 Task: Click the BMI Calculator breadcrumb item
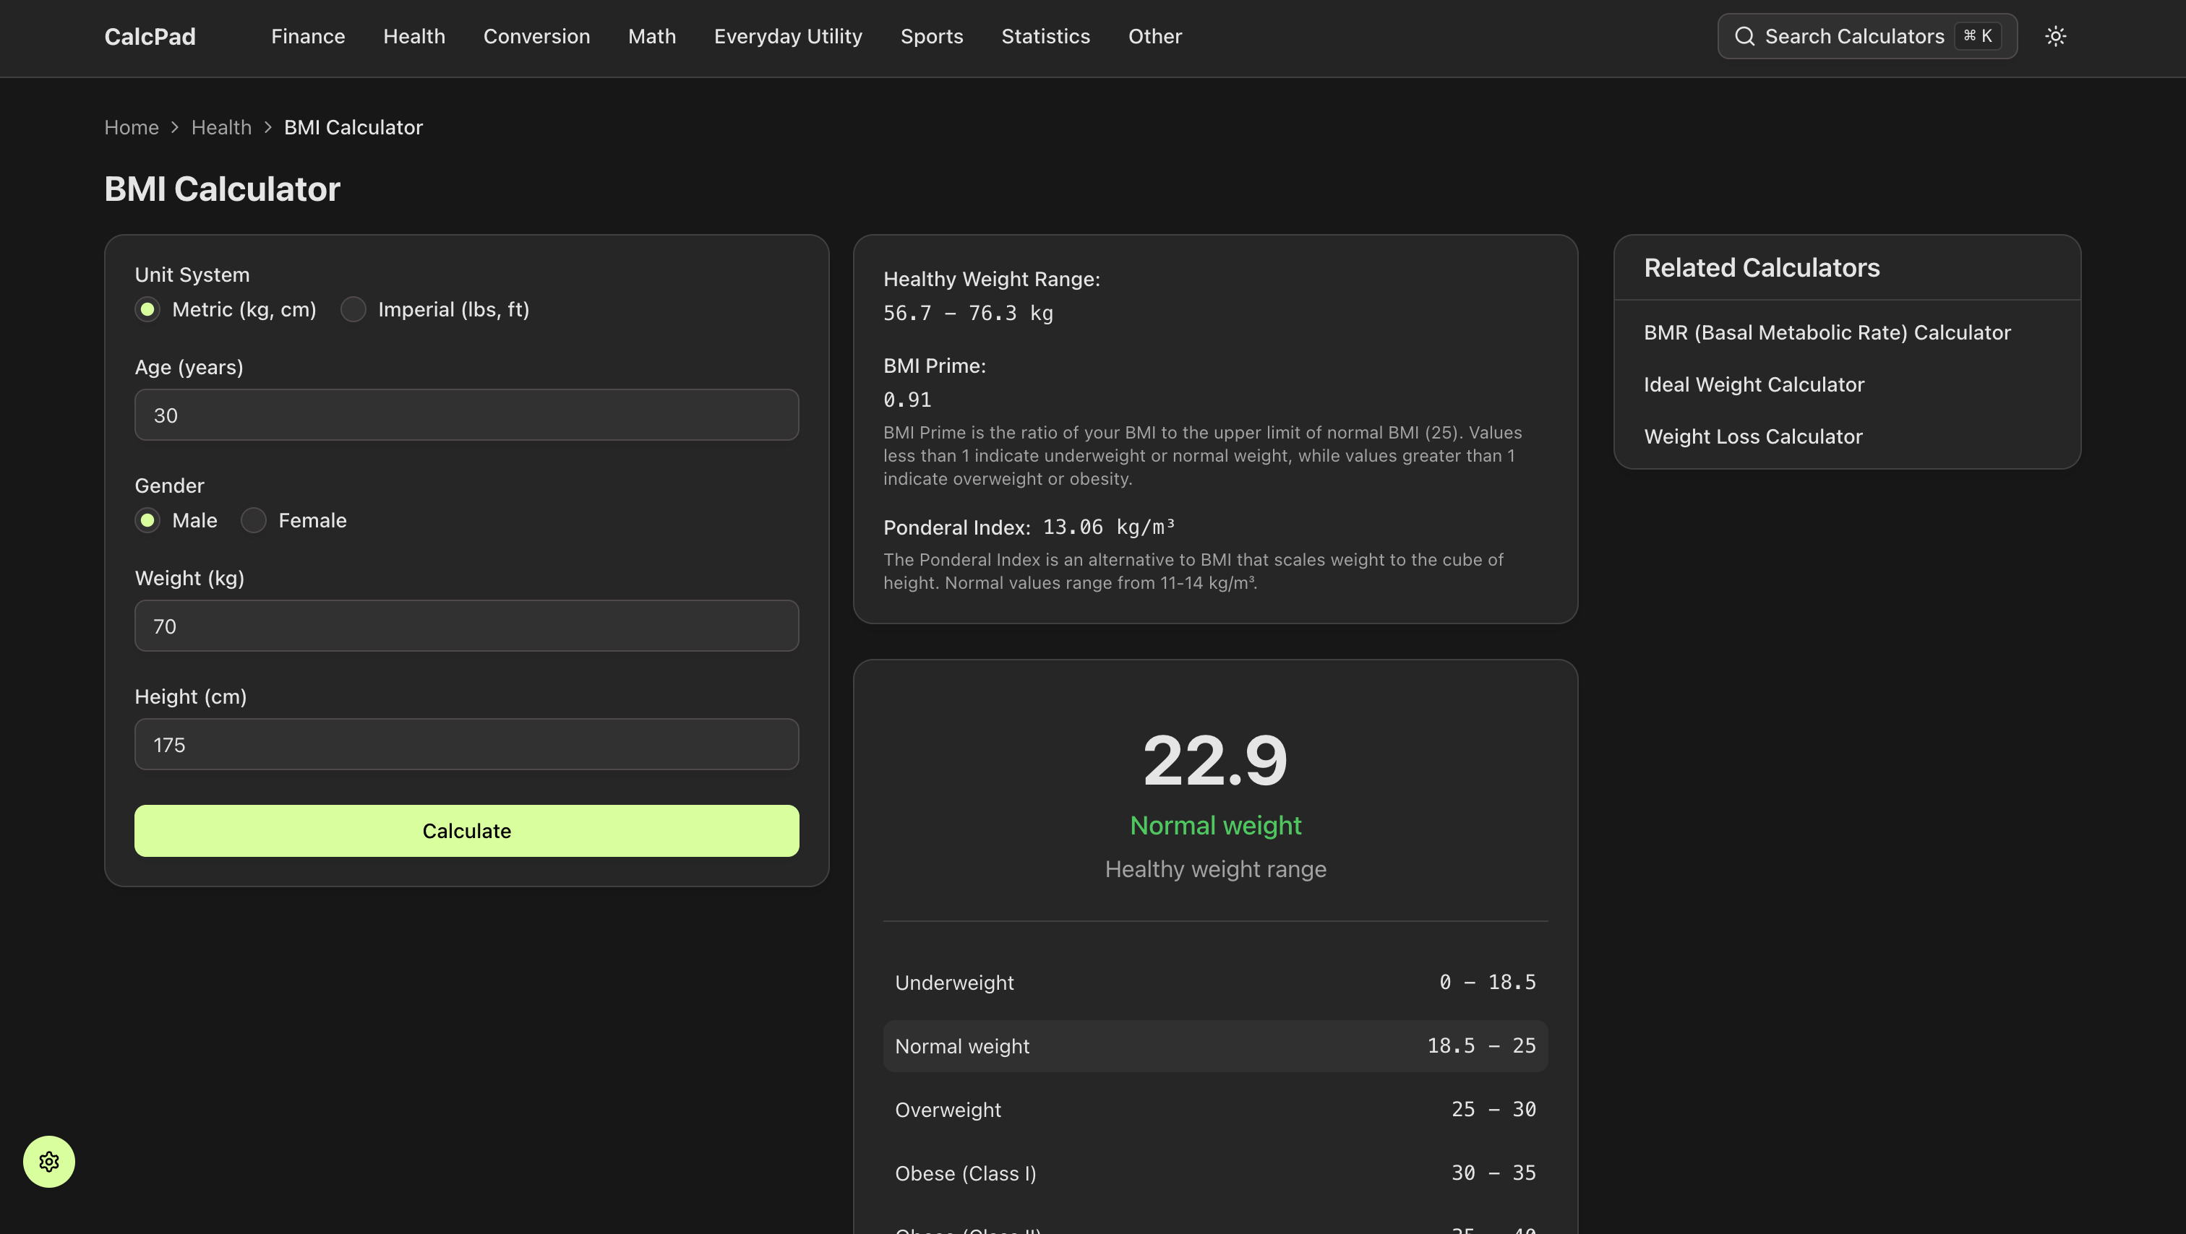pyautogui.click(x=353, y=127)
